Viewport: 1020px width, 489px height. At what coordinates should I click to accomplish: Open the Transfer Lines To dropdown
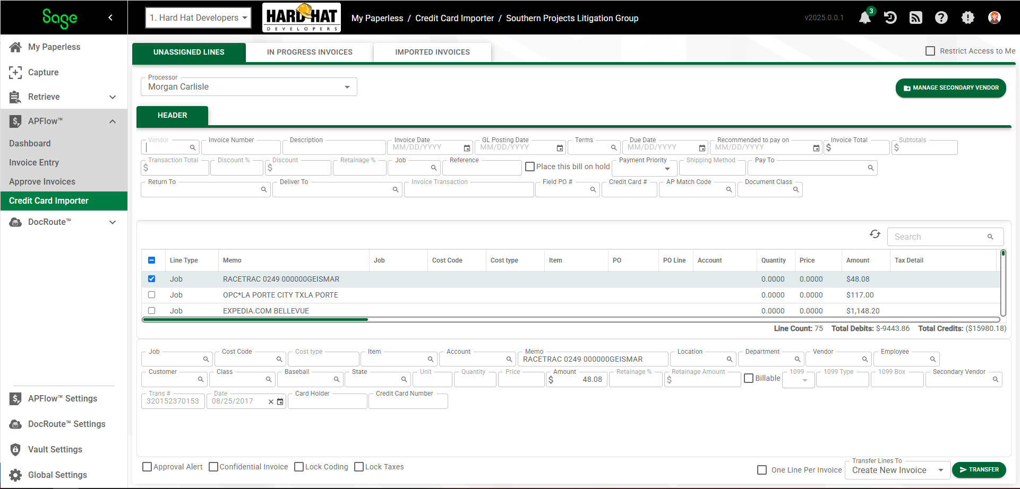coord(897,470)
